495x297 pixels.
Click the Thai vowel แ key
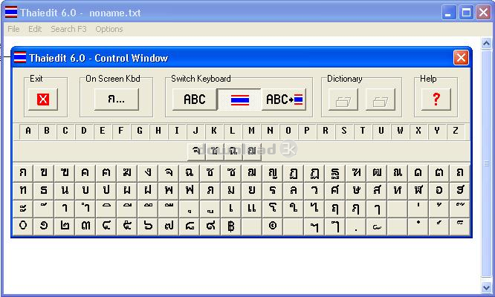tap(252, 209)
